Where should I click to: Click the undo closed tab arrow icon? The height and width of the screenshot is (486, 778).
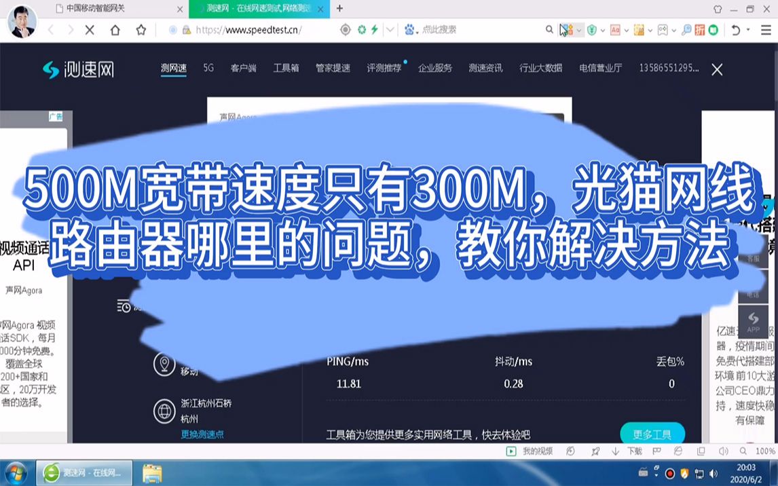coord(735,30)
